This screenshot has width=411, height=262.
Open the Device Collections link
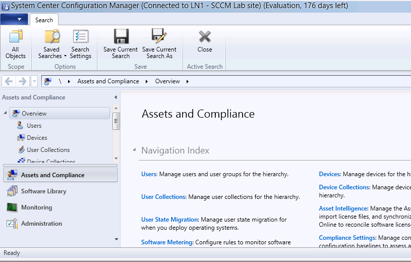coord(344,187)
